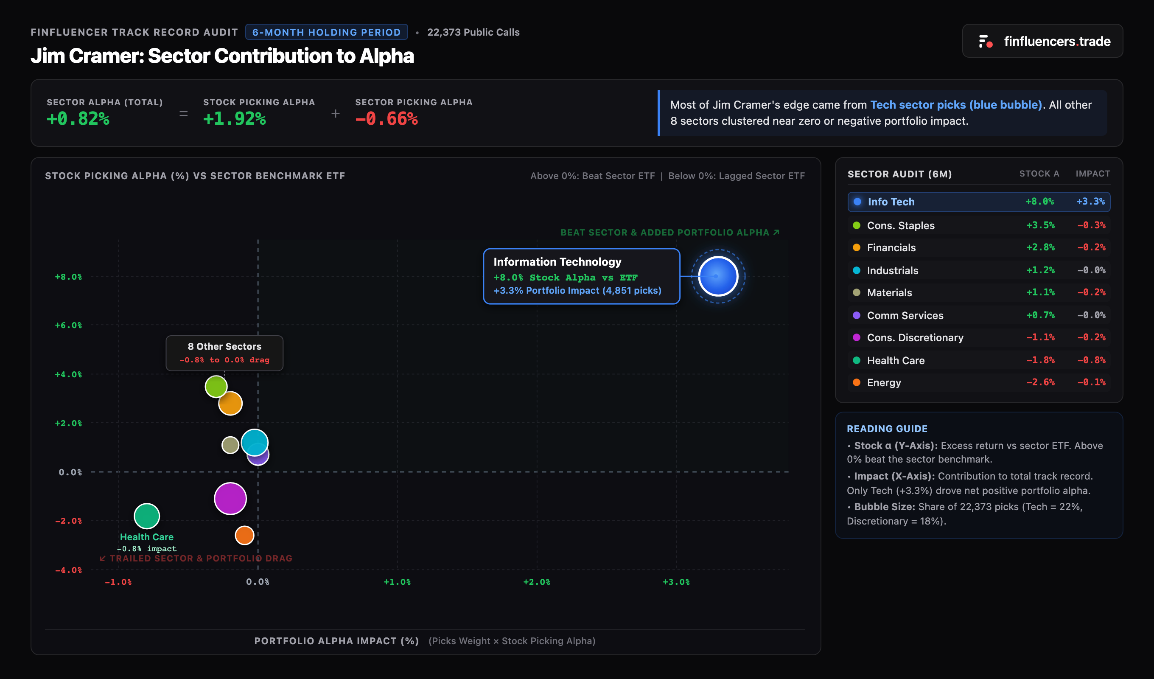Click the Health Care chart label
This screenshot has width=1154, height=679.
pyautogui.click(x=146, y=537)
